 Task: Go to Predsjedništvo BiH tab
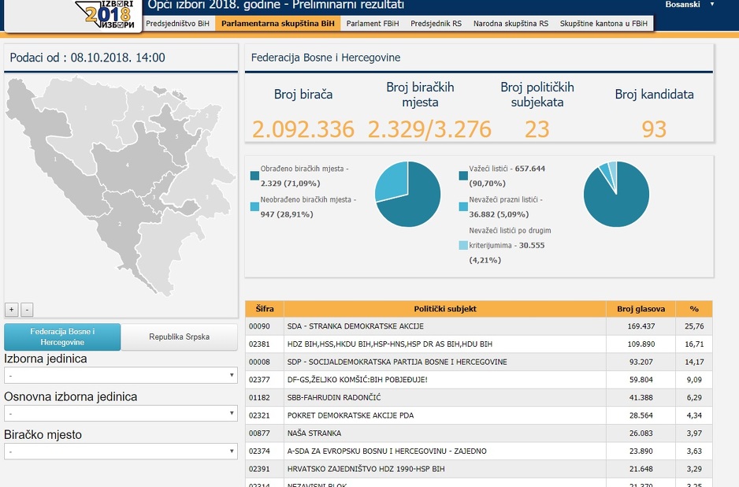click(178, 24)
